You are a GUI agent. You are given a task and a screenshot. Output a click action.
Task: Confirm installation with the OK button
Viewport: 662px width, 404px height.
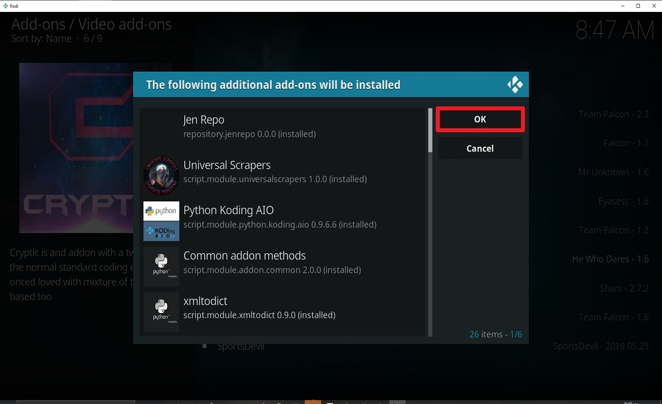(x=480, y=120)
